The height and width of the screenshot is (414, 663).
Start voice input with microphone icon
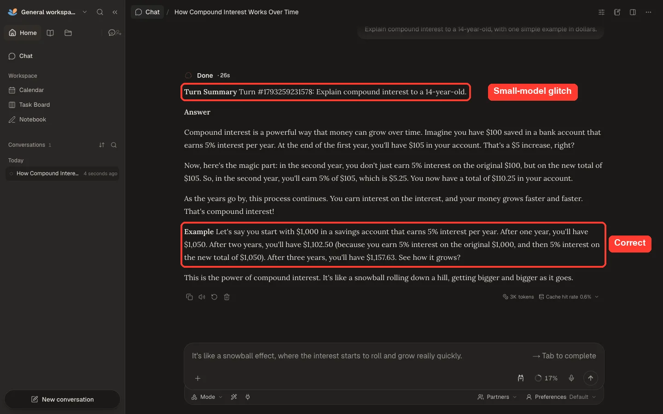(571, 378)
